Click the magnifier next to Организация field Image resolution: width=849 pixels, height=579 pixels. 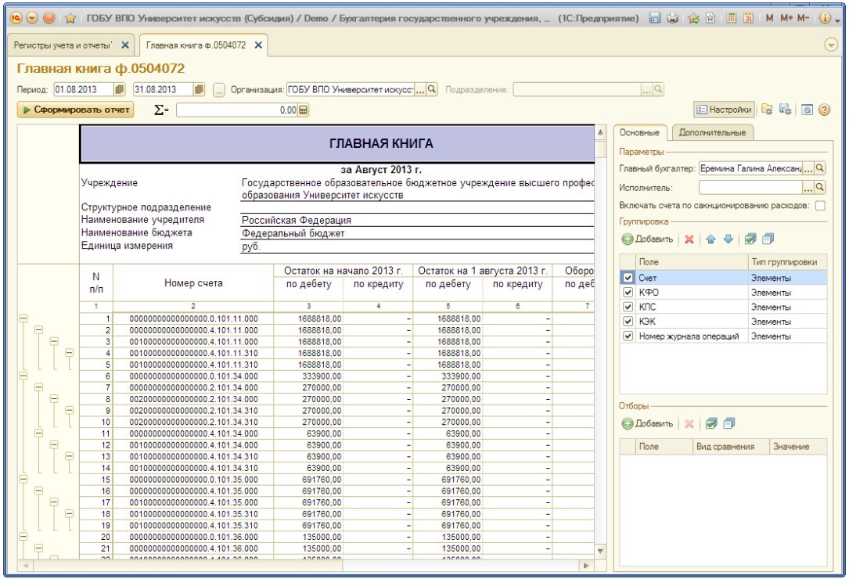[431, 89]
